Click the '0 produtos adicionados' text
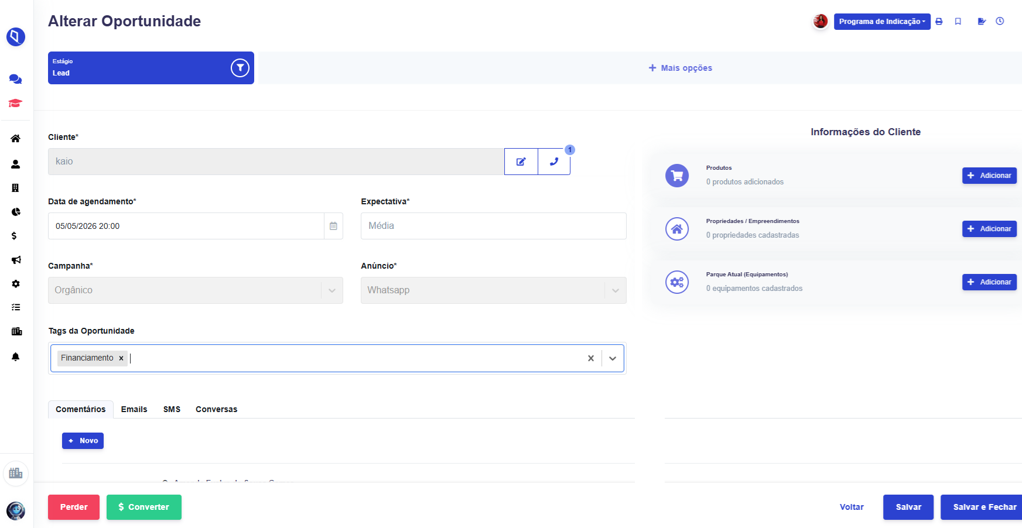The image size is (1022, 528). pyautogui.click(x=744, y=182)
